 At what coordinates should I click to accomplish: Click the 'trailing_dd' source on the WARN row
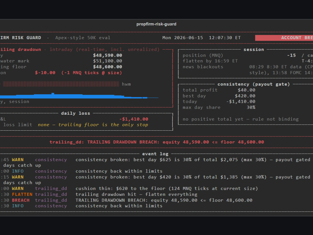click(x=51, y=189)
